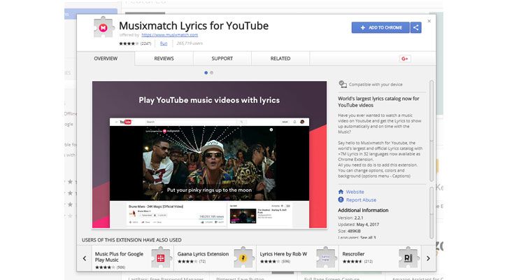
Task: Click the Lyrics Here star rating (596)
Action: tap(275, 261)
